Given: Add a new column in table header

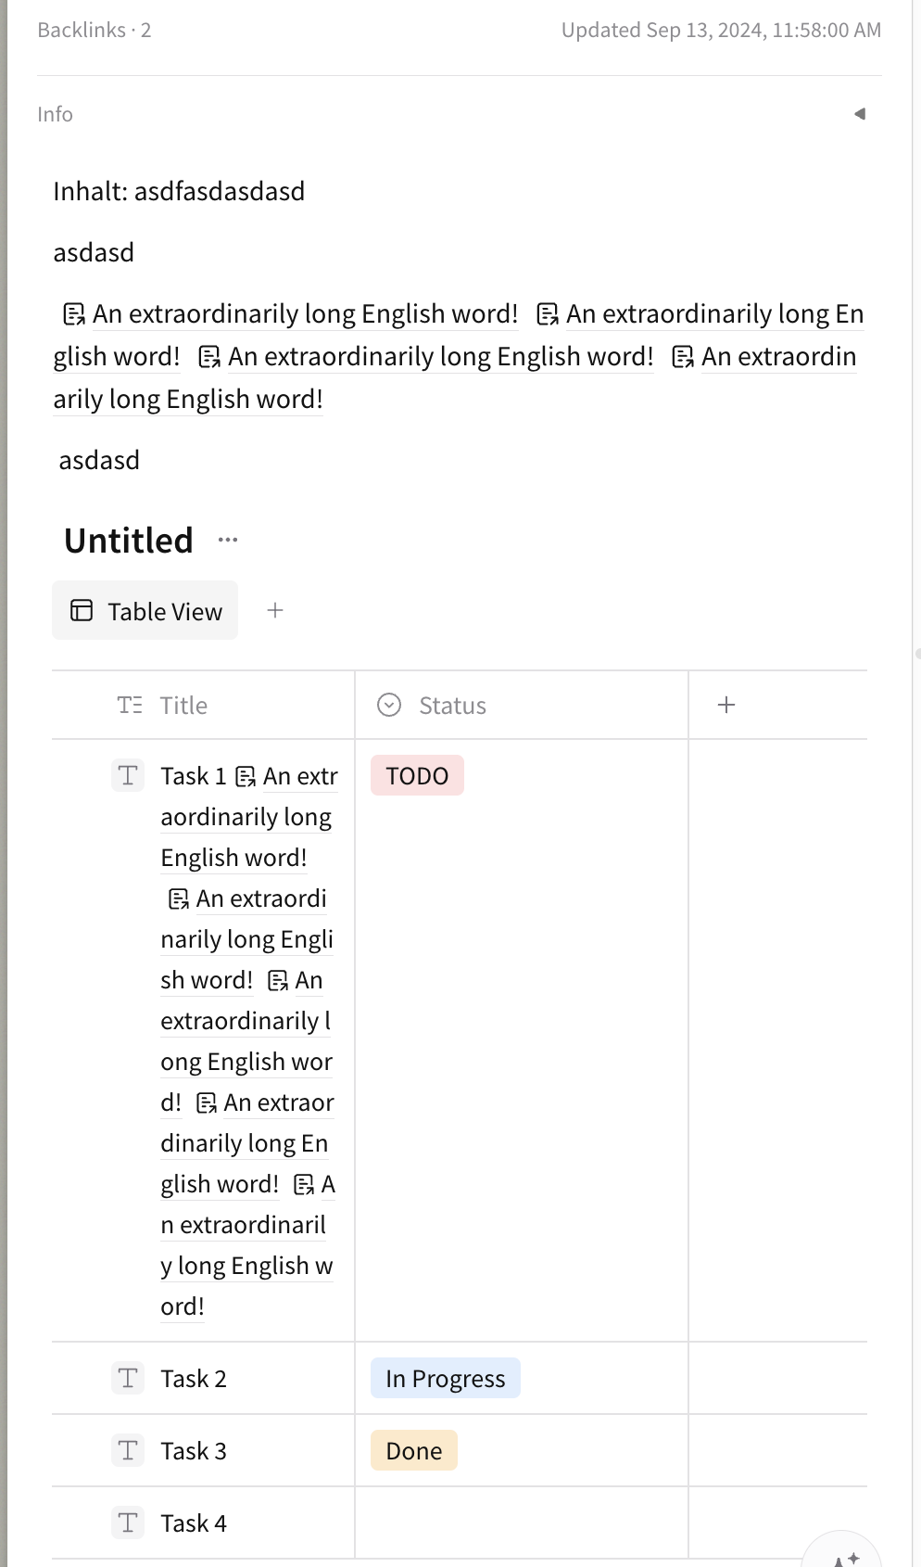Looking at the screenshot, I should point(726,705).
